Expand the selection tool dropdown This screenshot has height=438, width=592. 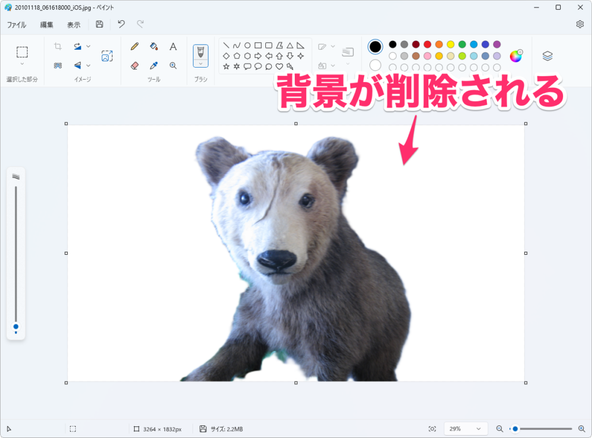tap(22, 64)
